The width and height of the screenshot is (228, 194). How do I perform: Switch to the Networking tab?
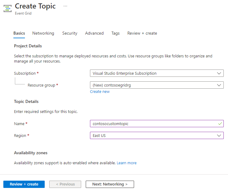[43, 33]
